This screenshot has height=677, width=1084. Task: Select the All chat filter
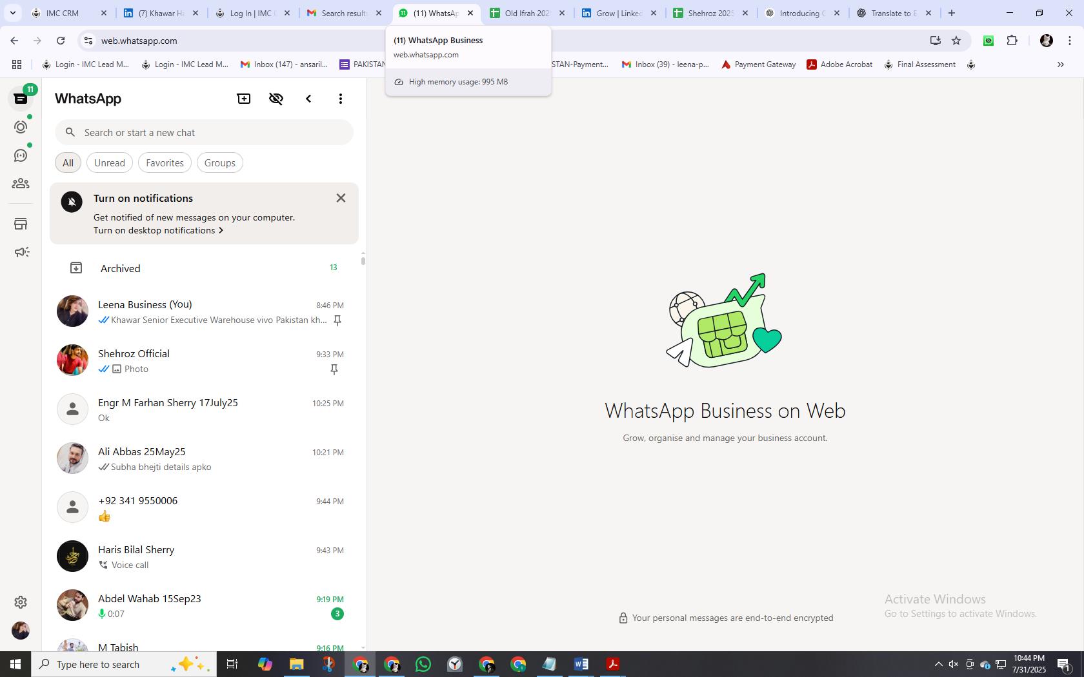coord(68,163)
